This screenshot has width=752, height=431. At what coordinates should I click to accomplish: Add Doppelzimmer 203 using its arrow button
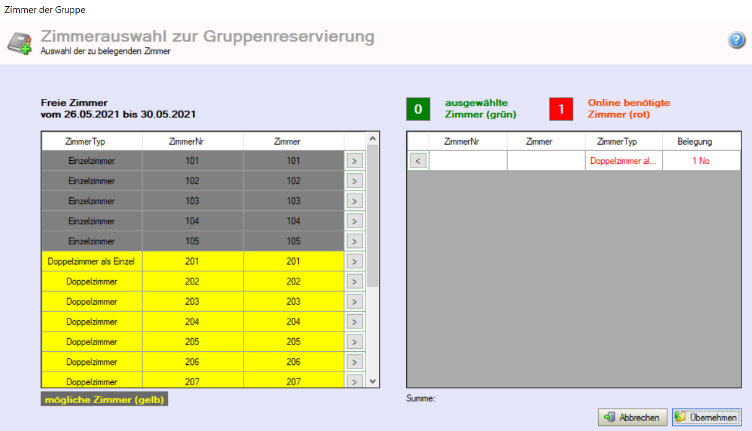point(354,302)
